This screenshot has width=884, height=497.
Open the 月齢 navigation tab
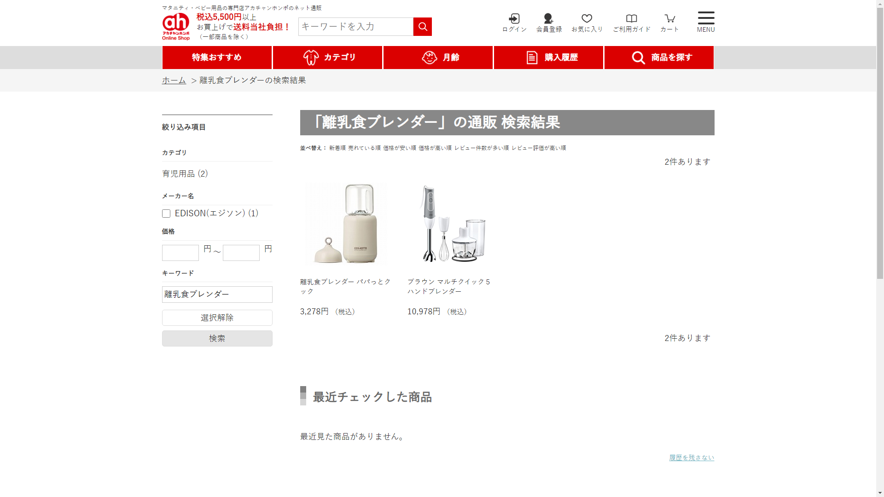pyautogui.click(x=438, y=58)
